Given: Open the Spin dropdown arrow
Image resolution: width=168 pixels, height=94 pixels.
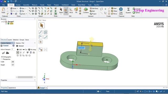Looking at the screenshot, I should (x=26, y=8).
